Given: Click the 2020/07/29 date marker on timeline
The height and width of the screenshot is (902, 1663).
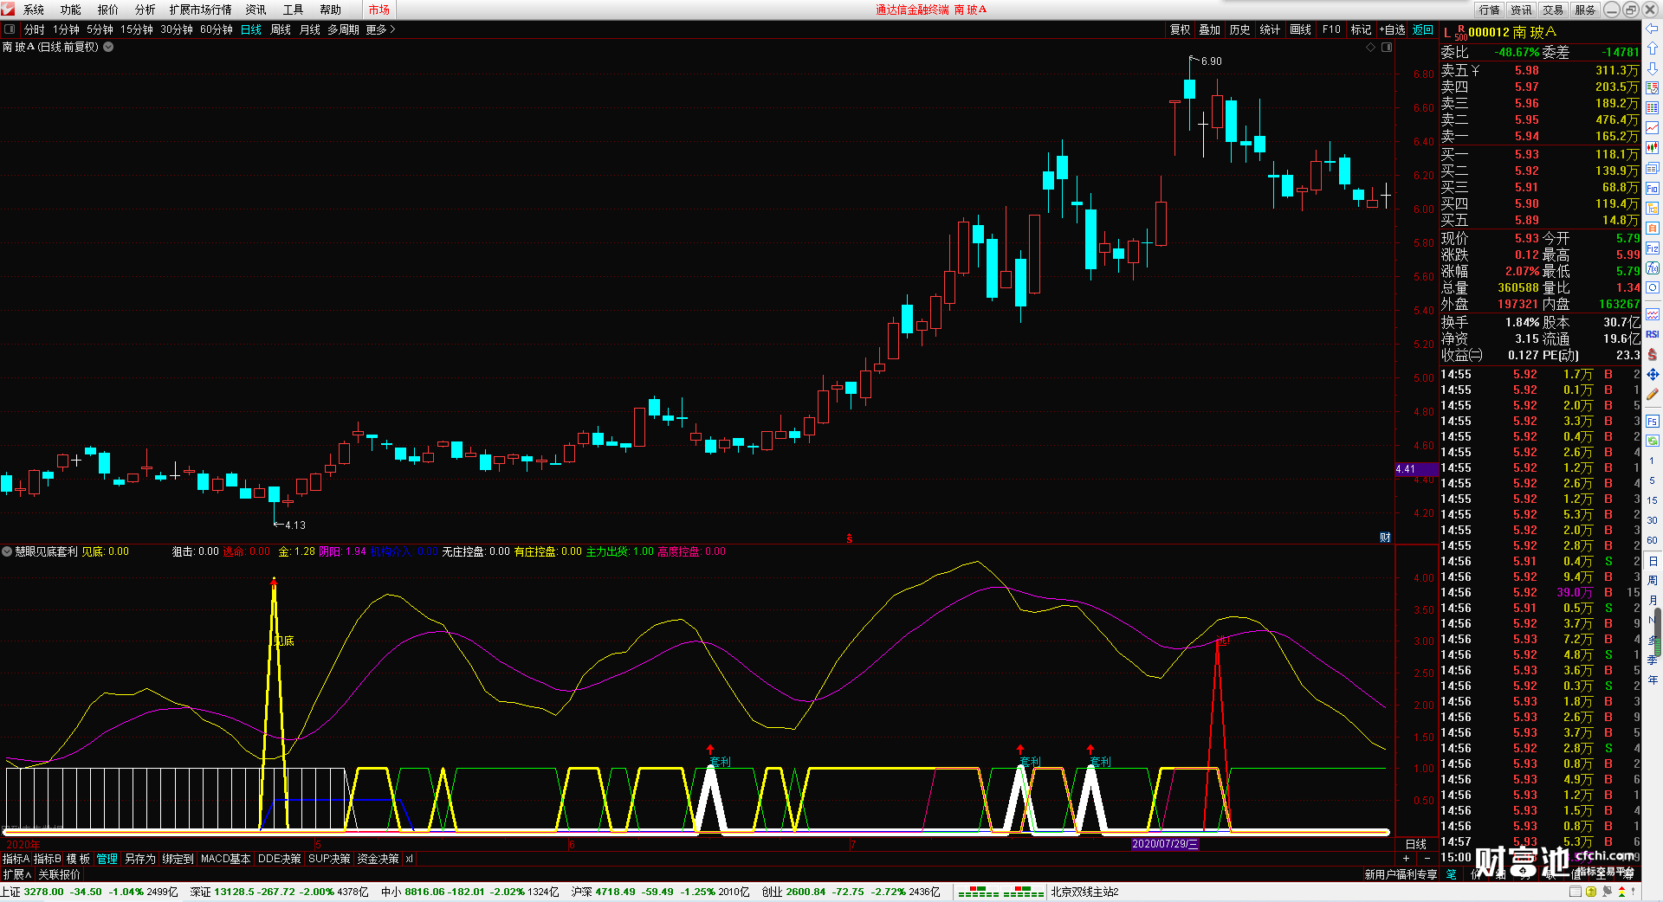Looking at the screenshot, I should pyautogui.click(x=1165, y=844).
